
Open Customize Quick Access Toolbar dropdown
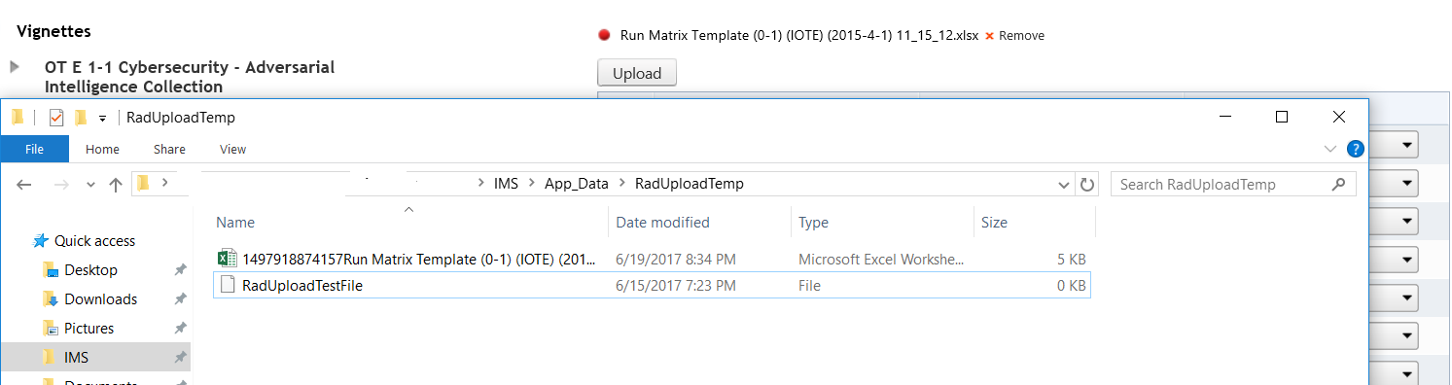(103, 119)
